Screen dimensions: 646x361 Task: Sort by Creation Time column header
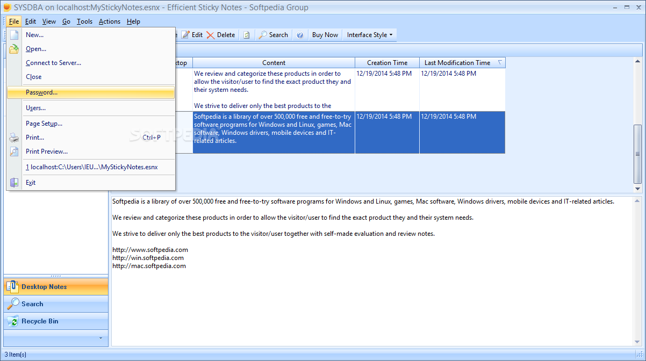[x=387, y=63]
